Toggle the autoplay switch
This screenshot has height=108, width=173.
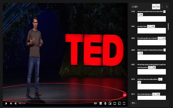95,103
